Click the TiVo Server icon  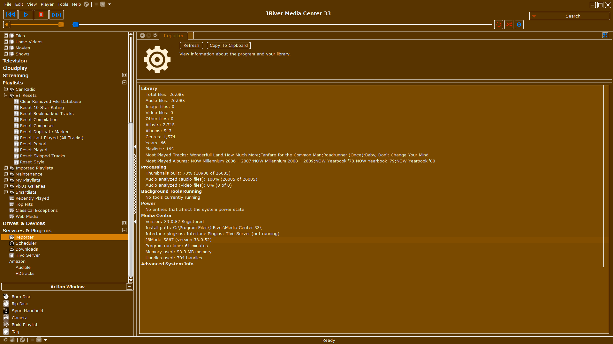click(12, 255)
